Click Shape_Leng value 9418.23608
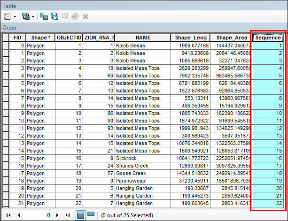Image resolution: width=288 pixels, height=221 pixels. [190, 53]
